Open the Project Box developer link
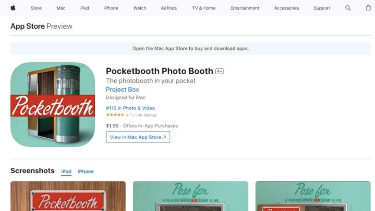Screen dimensions: 375x211 123,90
